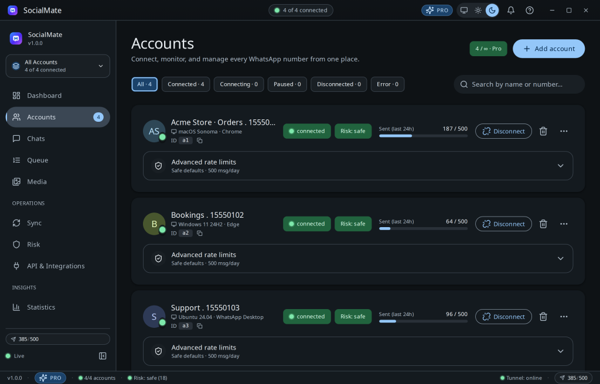Viewport: 600px width, 384px height.
Task: Click Add account button
Action: pyautogui.click(x=548, y=49)
